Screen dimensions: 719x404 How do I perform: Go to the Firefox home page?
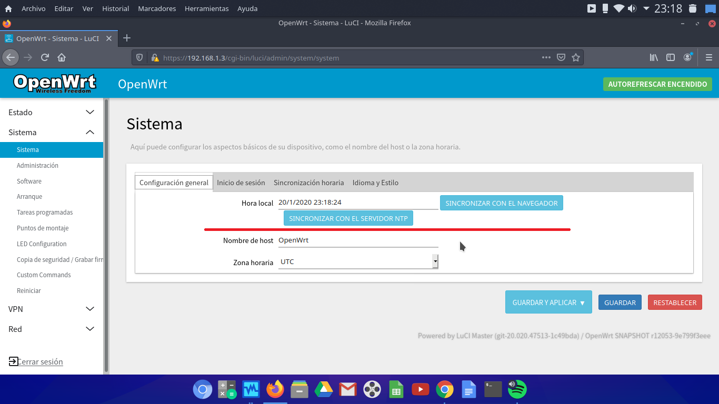point(62,57)
